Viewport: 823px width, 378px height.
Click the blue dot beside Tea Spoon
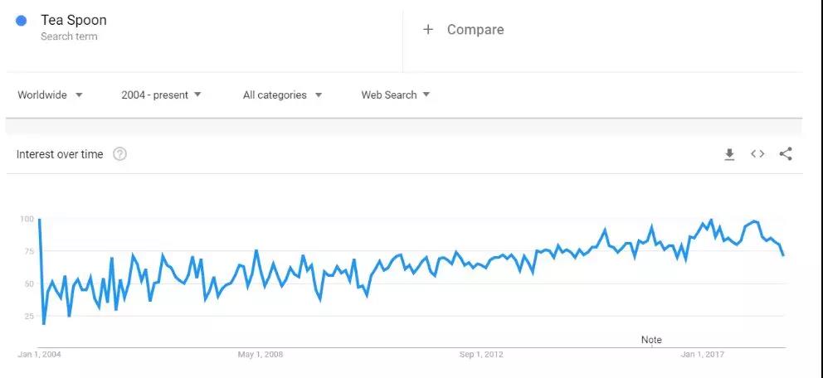[x=22, y=21]
